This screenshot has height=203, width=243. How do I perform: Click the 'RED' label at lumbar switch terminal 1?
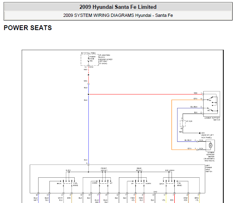click(x=196, y=93)
